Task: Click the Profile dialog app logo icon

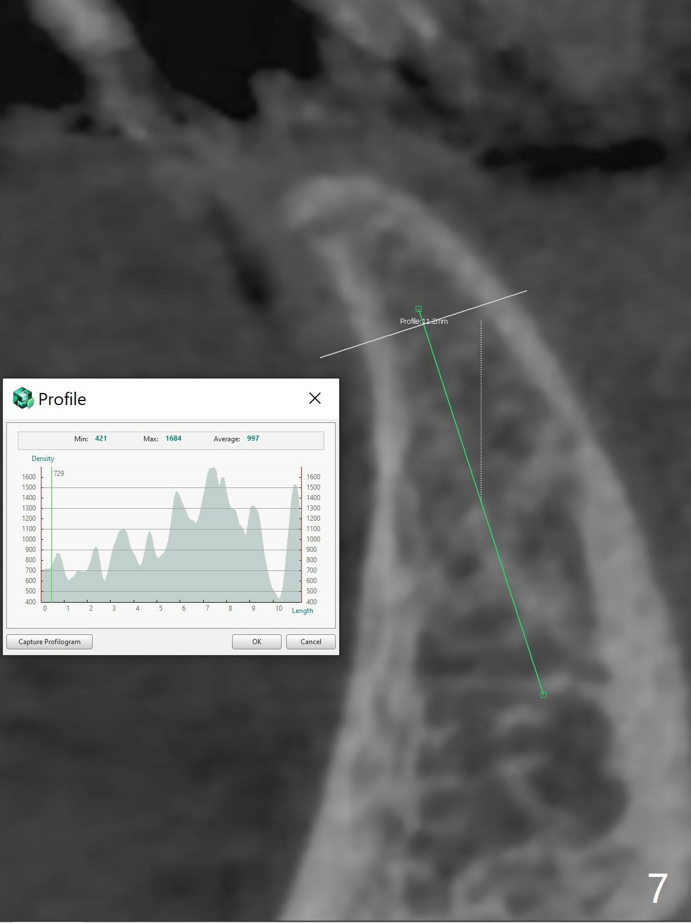Action: pyautogui.click(x=23, y=398)
